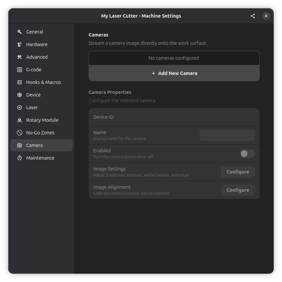This screenshot has height=282, width=282.
Task: Open Image Alignment Configure button
Action: [238, 190]
